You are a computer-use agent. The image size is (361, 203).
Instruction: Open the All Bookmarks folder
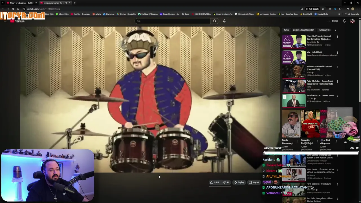352,14
